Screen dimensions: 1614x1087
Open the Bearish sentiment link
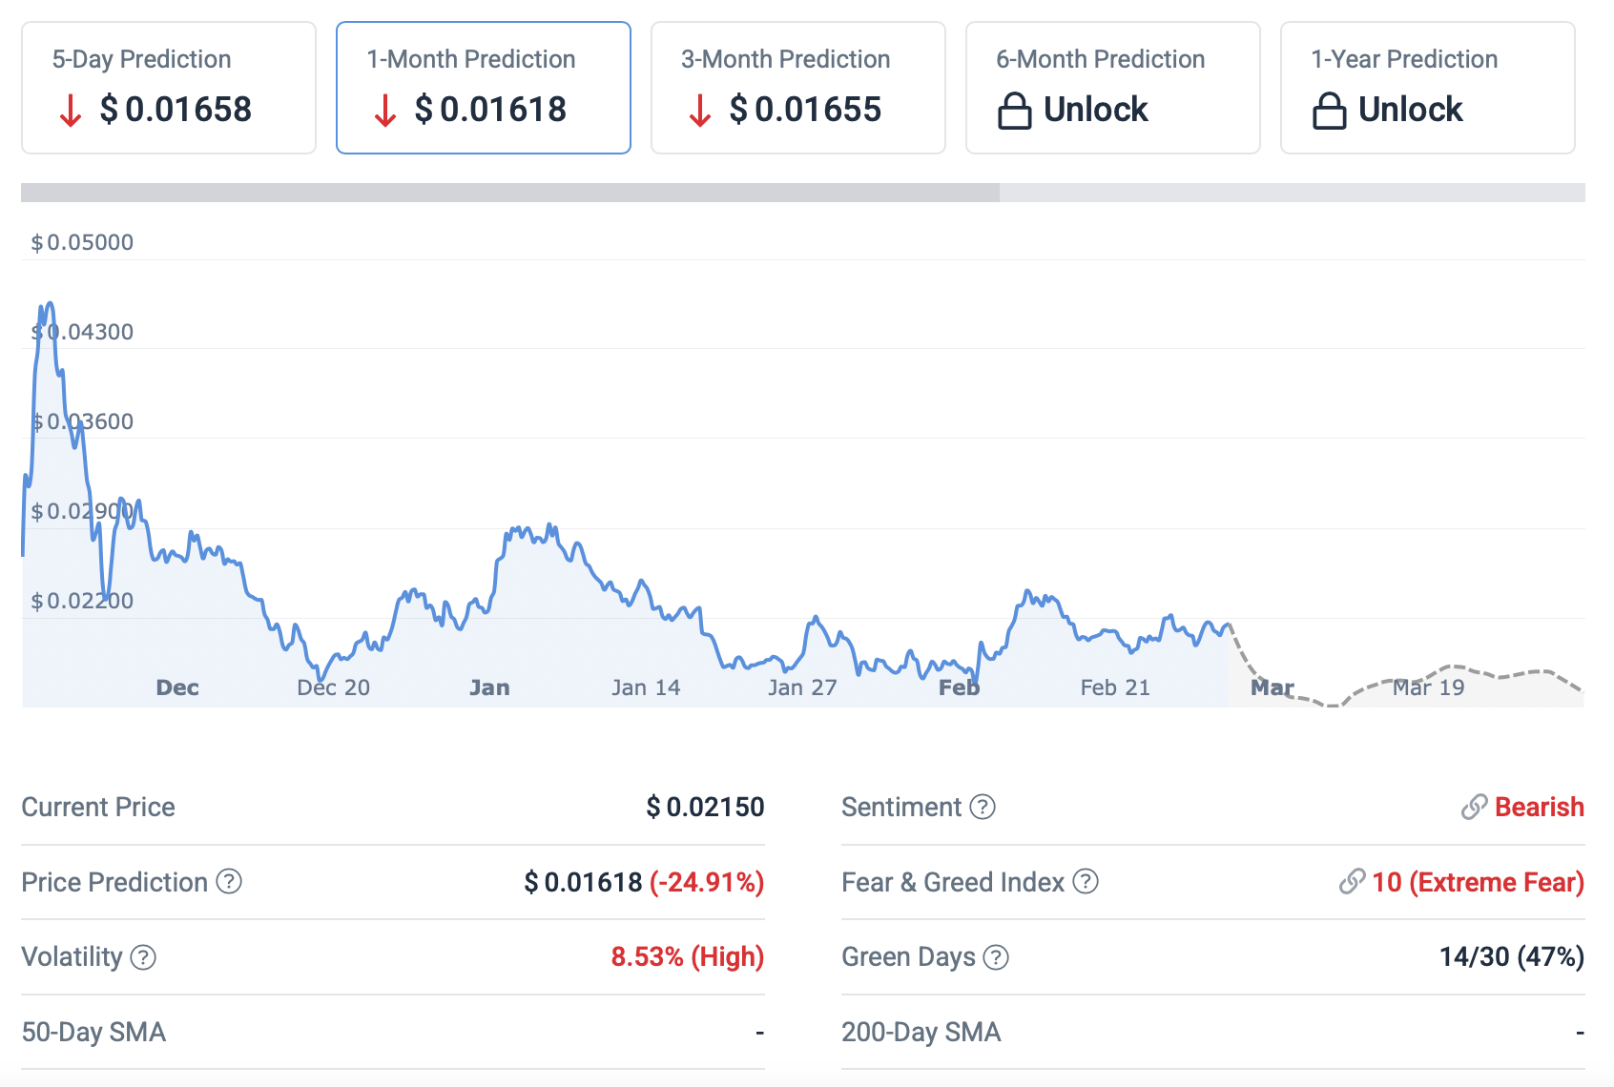click(x=1539, y=807)
